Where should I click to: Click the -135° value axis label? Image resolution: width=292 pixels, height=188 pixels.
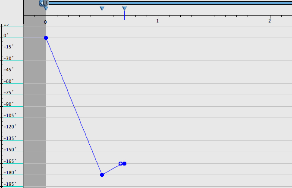[10, 138]
